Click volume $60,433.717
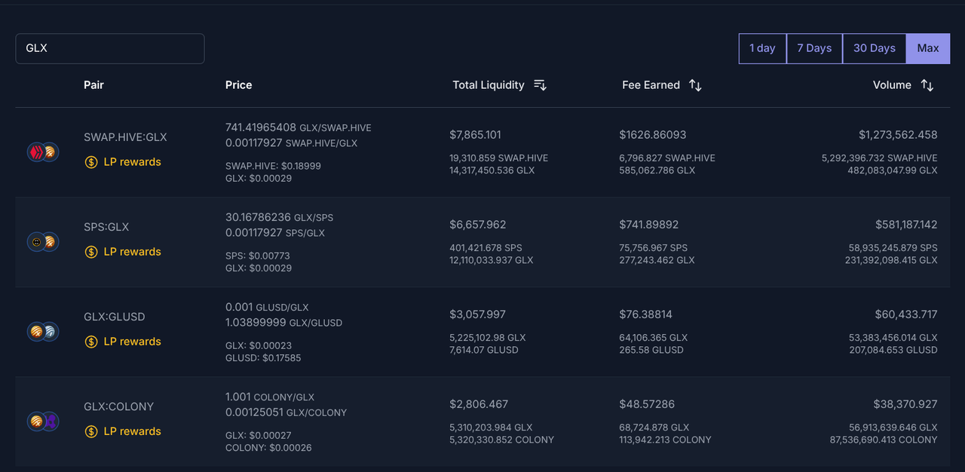Screen dimensions: 965x472 point(906,314)
